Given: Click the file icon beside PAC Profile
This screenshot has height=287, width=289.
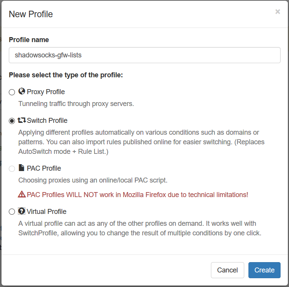Looking at the screenshot, I should tap(22, 168).
